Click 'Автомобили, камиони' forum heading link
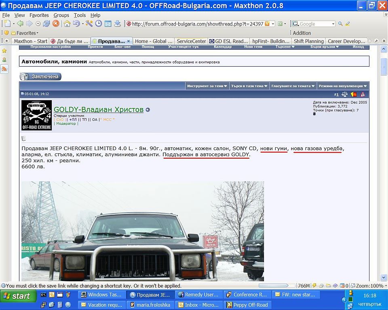Screen dimensions: 388x310 tap(54, 61)
